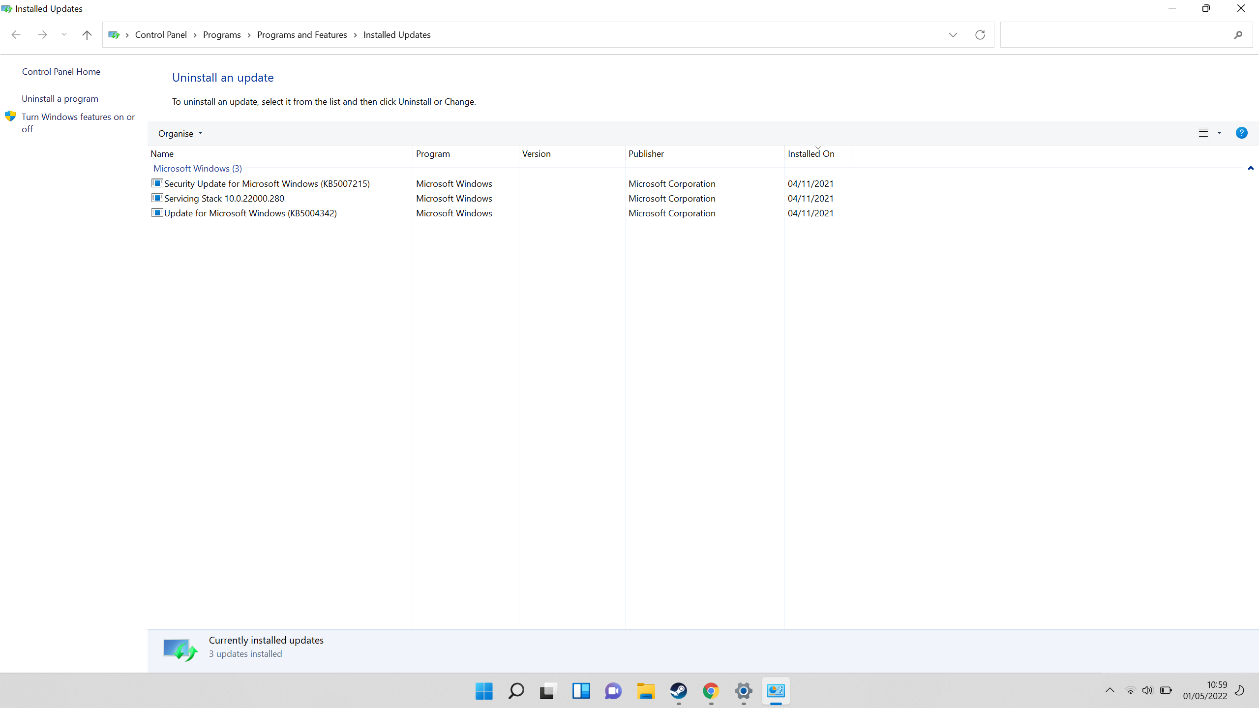1259x708 pixels.
Task: Select Control Panel in the breadcrumb
Action: (x=161, y=35)
